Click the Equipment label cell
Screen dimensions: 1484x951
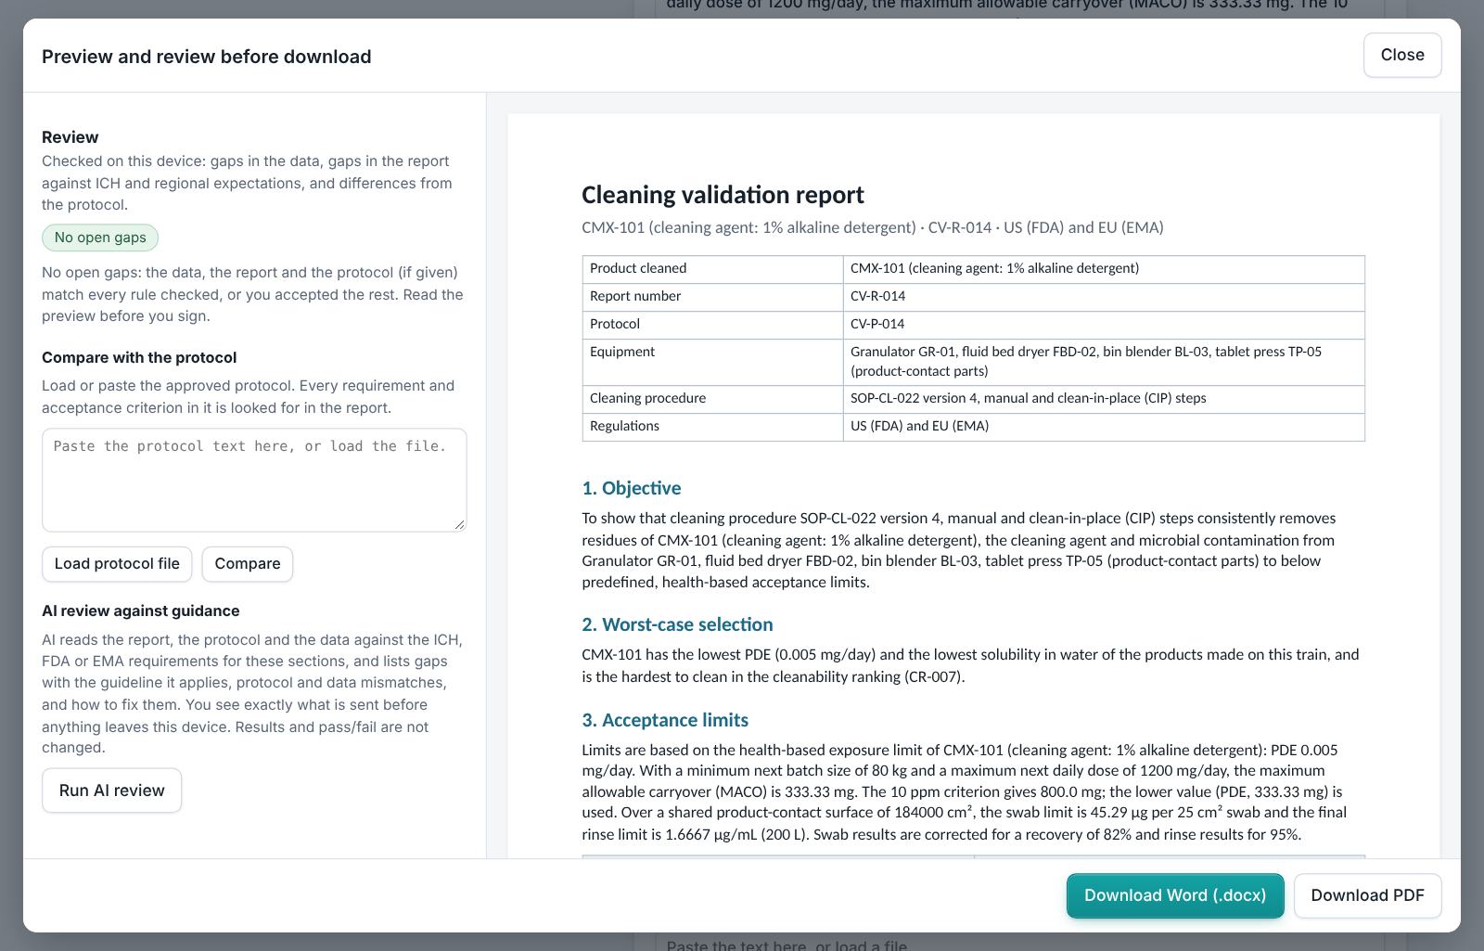tap(712, 362)
